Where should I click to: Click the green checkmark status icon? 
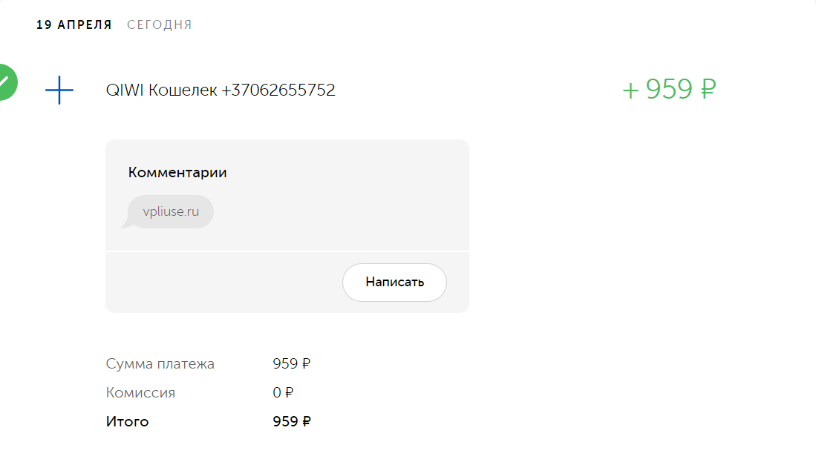[7, 82]
